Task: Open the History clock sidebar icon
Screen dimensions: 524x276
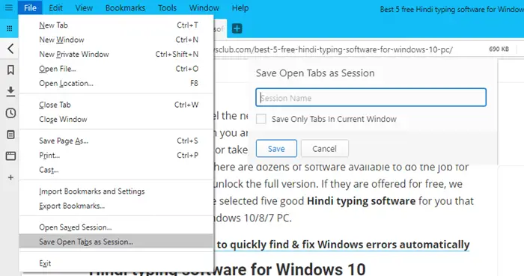Action: pyautogui.click(x=10, y=113)
